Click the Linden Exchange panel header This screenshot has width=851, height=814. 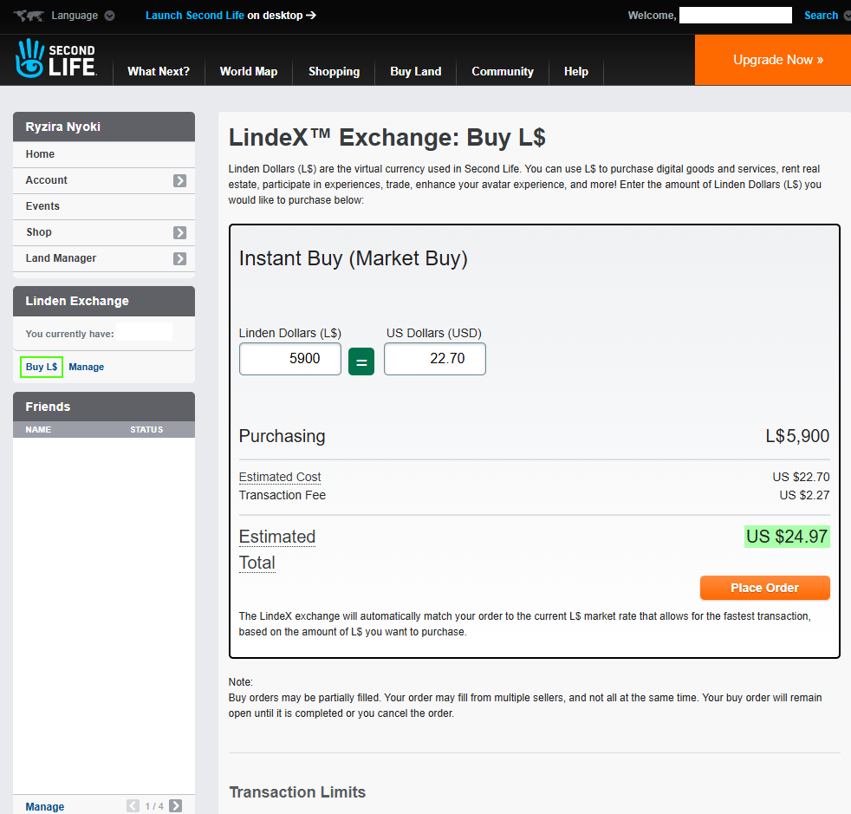coord(104,302)
